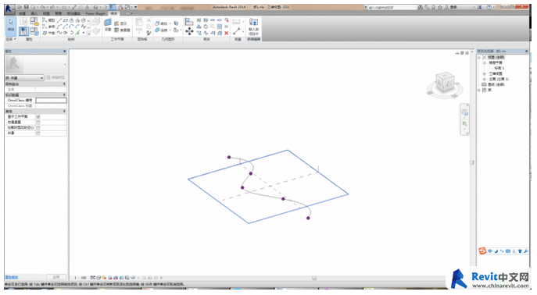This screenshot has width=537, height=295.
Task: Toggle the always vertical checkbox
Action: pyautogui.click(x=38, y=123)
